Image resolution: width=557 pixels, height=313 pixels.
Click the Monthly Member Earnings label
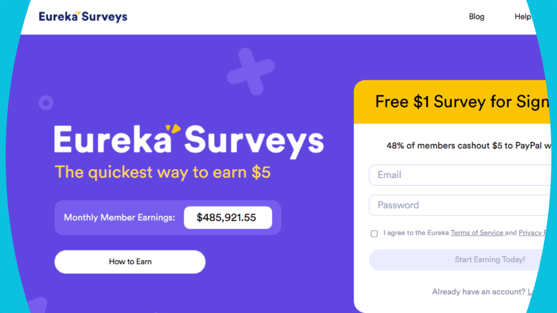(119, 218)
